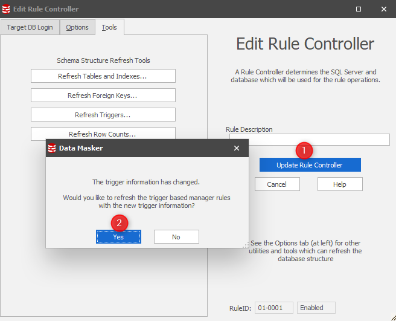Image resolution: width=396 pixels, height=321 pixels.
Task: Confirm trigger refresh with Yes
Action: (x=118, y=237)
